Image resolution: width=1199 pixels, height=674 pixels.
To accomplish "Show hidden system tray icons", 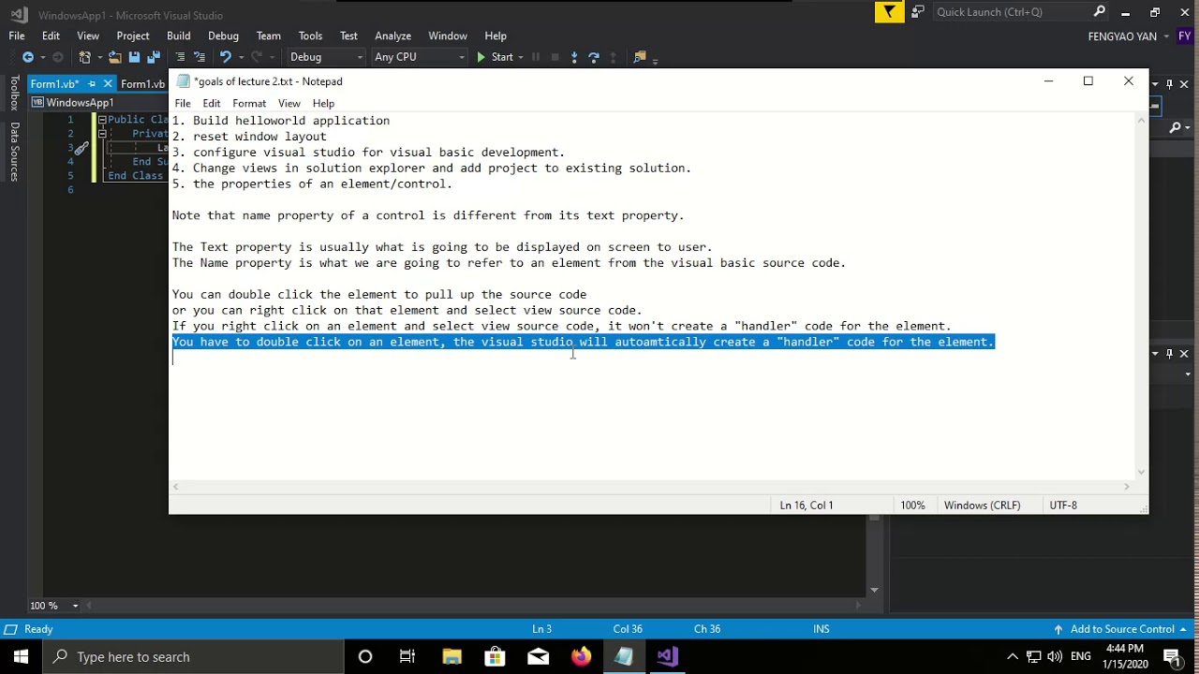I will (1012, 656).
